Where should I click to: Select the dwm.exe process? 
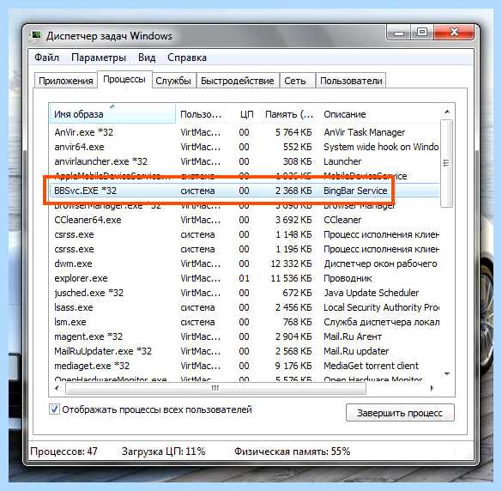pyautogui.click(x=245, y=264)
